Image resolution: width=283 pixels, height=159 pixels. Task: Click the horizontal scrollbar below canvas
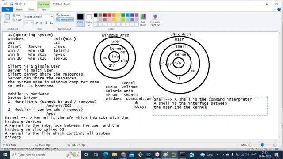click(140, 140)
